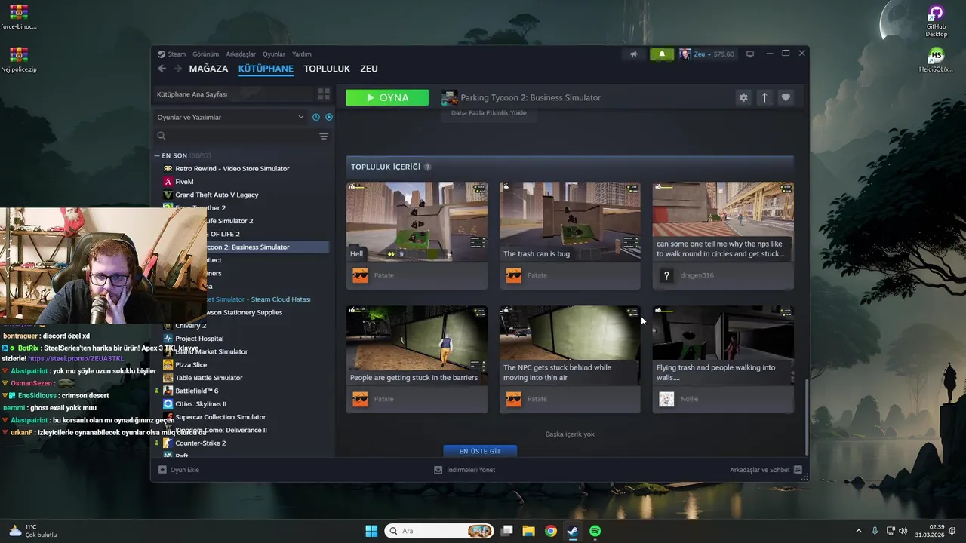
Task: Click the EN ÜSTE GİT button
Action: (x=480, y=451)
